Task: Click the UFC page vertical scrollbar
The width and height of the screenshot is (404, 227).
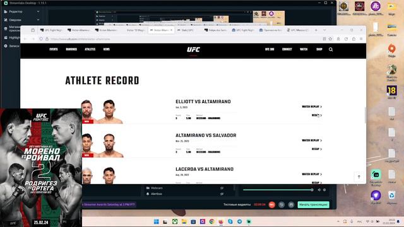Action: point(365,115)
